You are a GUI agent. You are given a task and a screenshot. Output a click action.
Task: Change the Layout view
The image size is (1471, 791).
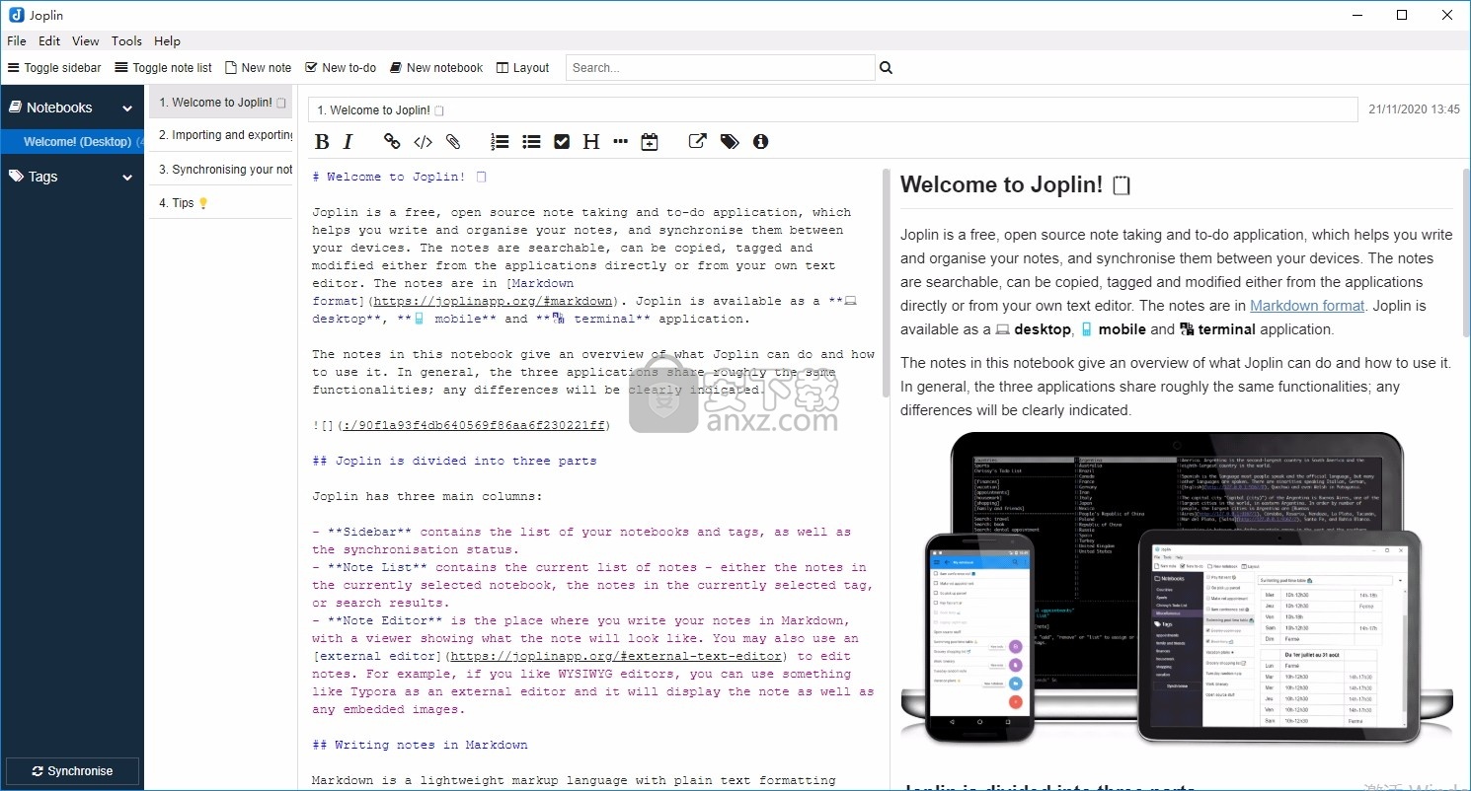(522, 68)
